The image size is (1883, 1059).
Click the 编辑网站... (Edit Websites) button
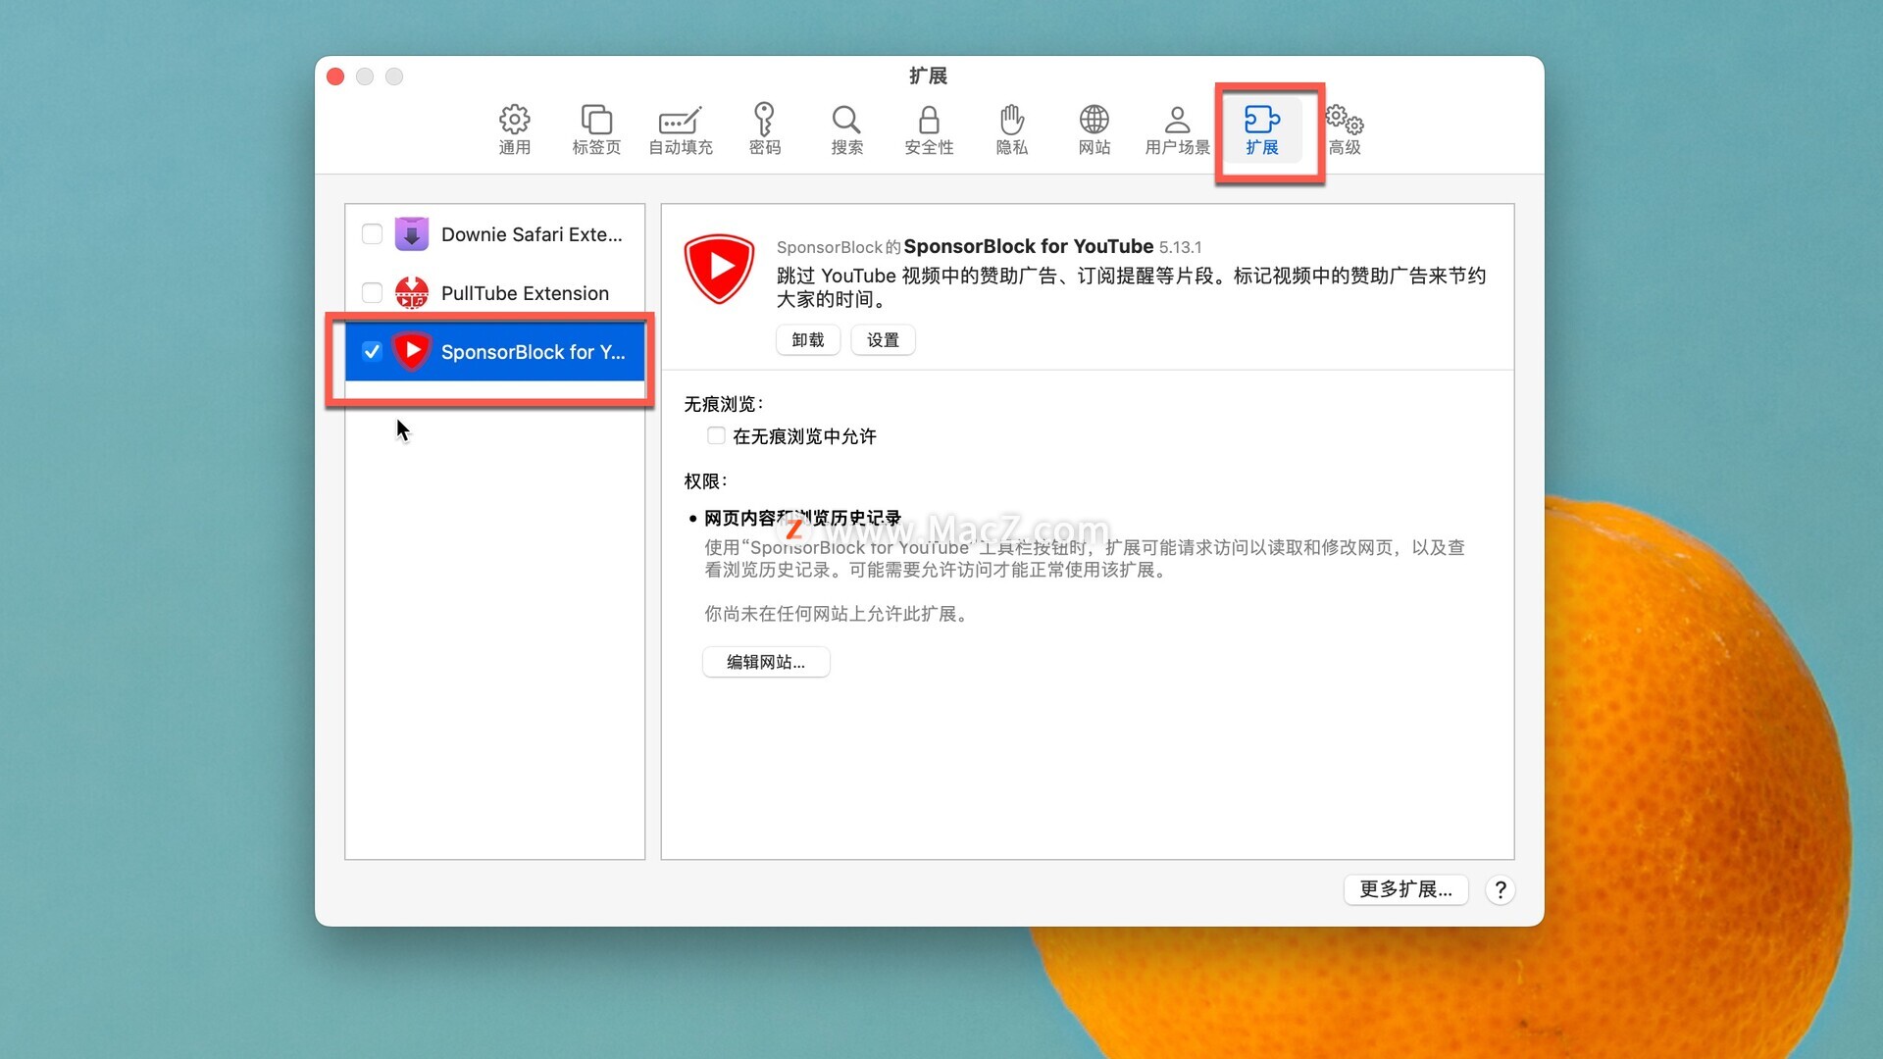(x=766, y=662)
